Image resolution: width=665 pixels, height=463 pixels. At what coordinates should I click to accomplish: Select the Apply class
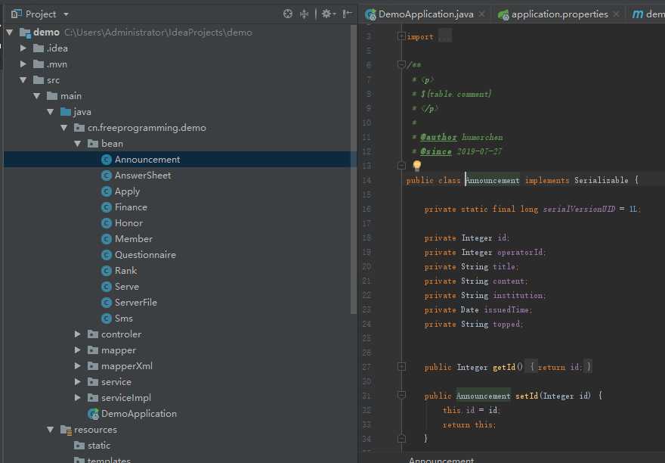[x=127, y=191]
